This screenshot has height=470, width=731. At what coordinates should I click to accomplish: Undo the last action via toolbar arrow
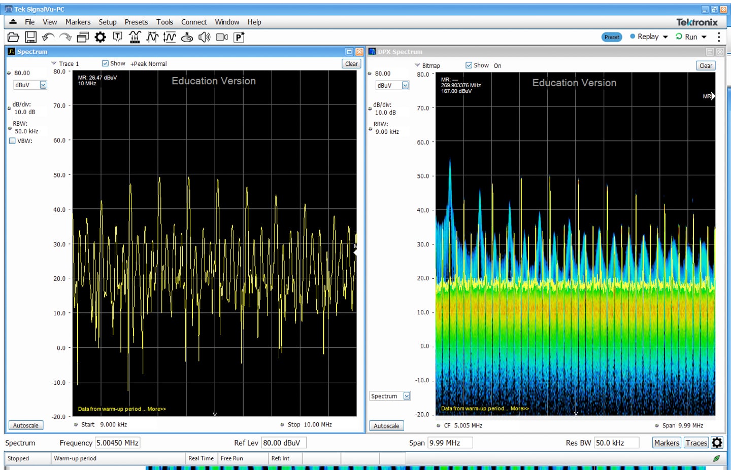(48, 37)
